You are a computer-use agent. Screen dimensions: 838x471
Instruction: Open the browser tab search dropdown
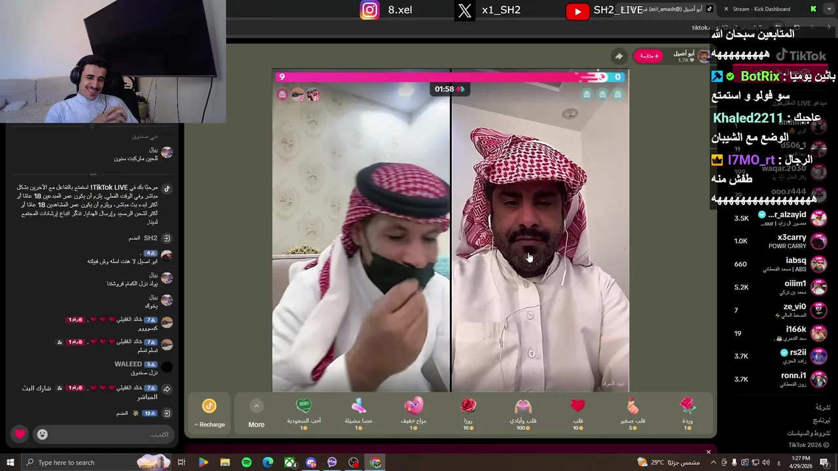[x=829, y=9]
